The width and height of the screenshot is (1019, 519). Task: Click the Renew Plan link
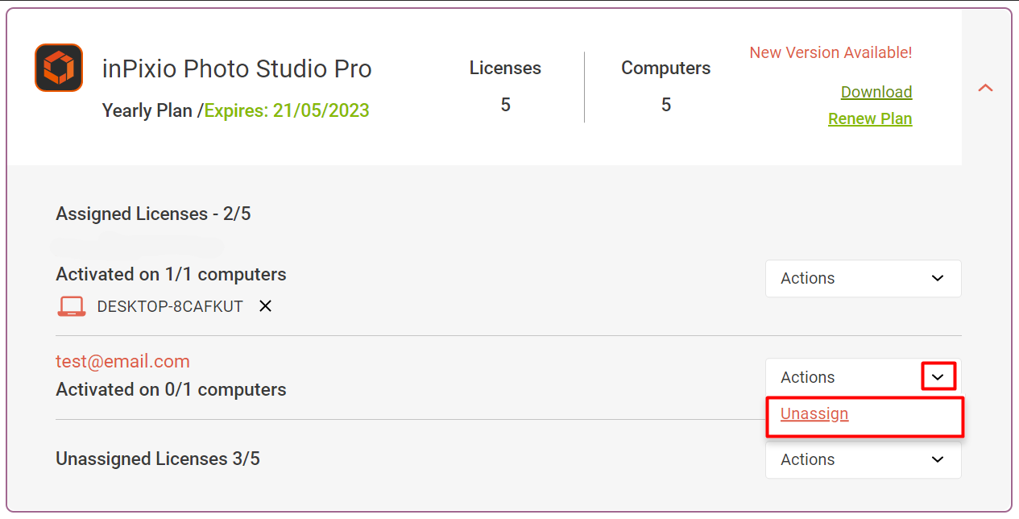870,118
